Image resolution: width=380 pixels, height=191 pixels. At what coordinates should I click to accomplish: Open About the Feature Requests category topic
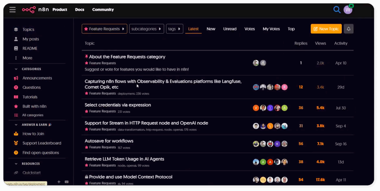[x=127, y=57]
